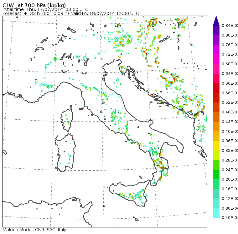The width and height of the screenshot is (238, 234).
Task: Select the orange colorbar band above 0.44E-03
Action: coord(216,117)
